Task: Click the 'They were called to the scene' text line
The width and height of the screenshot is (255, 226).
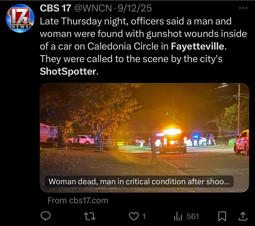Action: click(x=131, y=59)
